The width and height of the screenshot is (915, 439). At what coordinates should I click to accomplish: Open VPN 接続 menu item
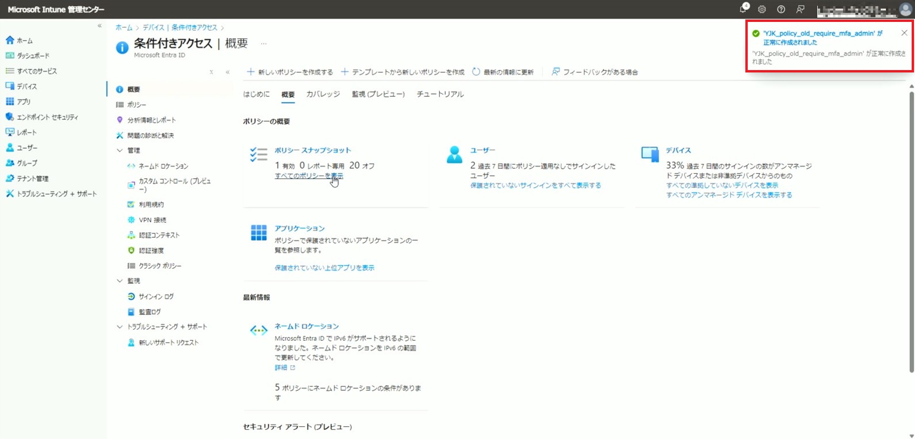point(152,220)
